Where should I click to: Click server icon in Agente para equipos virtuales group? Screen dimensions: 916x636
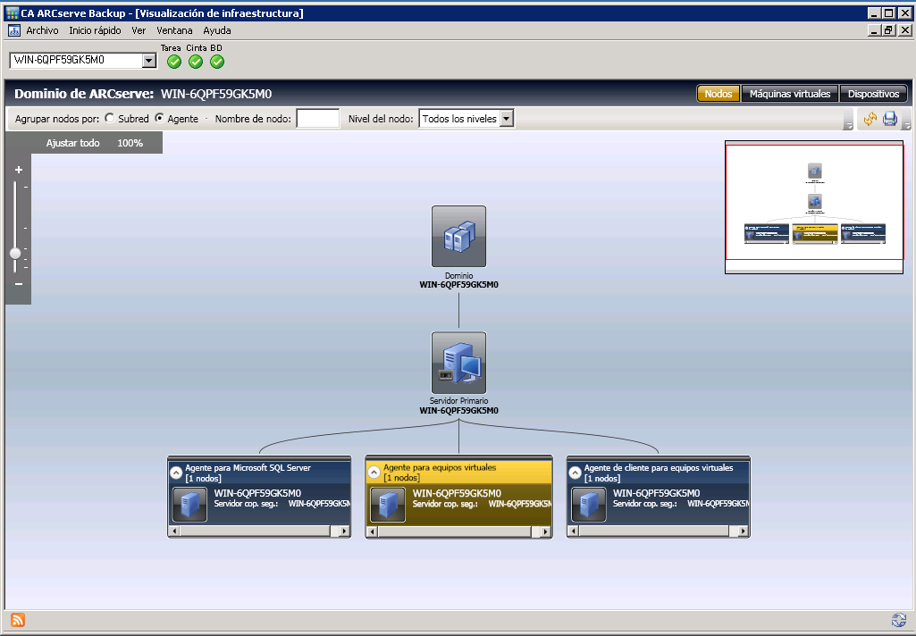point(388,505)
